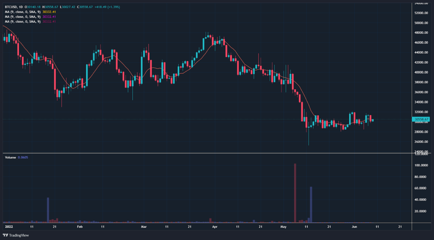This screenshot has width=434, height=240.
Task: Click the 80.0000 volume axis label
Action: (x=420, y=177)
